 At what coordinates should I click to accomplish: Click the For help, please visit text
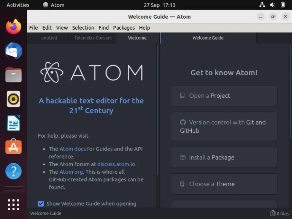[63, 136]
